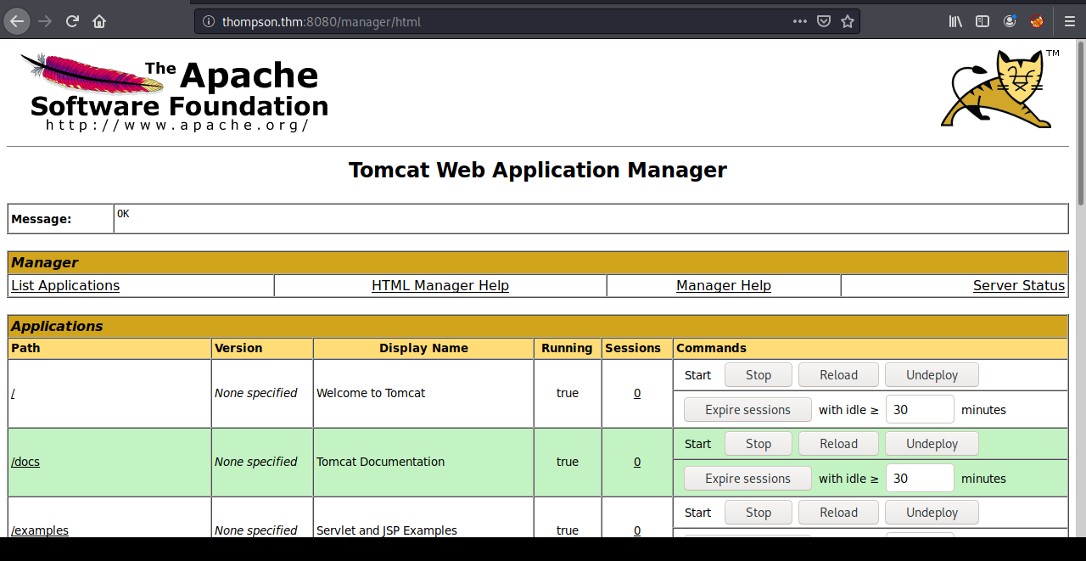Click the "OK" message text

(x=123, y=214)
